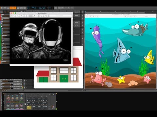Click the markup pen icon in fish image window

pos(126,16)
